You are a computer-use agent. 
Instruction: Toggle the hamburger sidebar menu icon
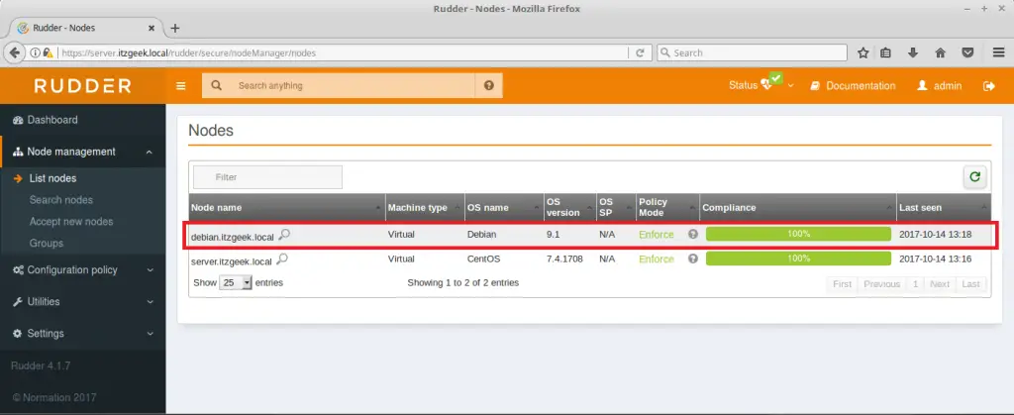pyautogui.click(x=181, y=86)
